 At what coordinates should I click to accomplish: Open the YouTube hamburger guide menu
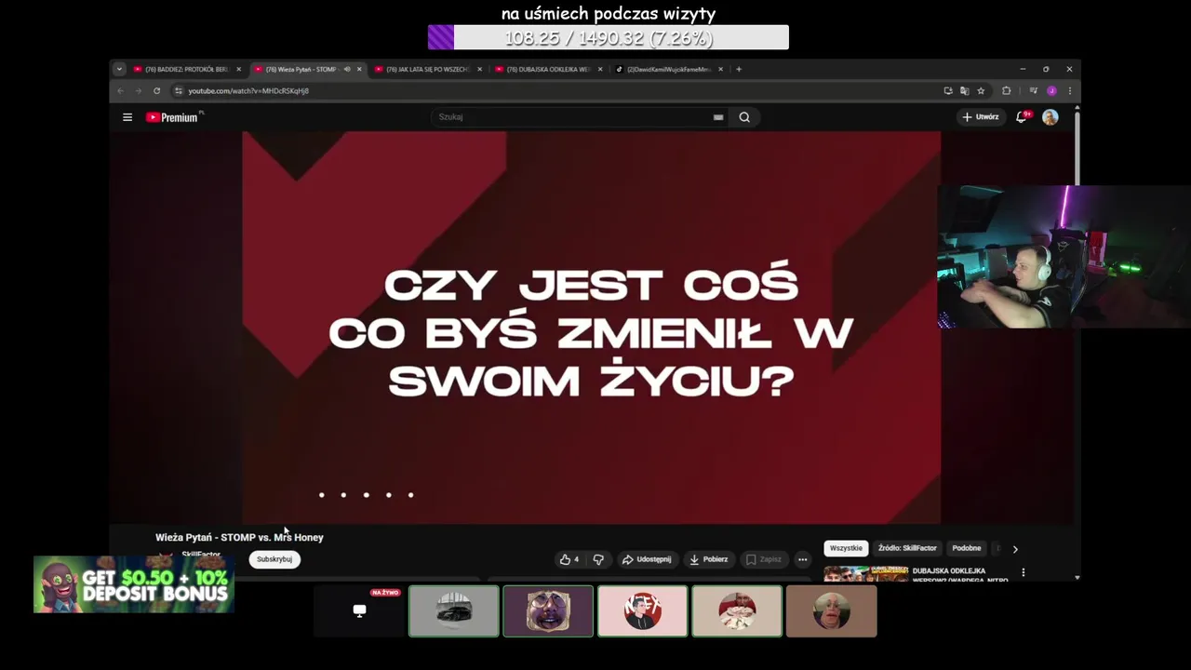click(127, 117)
